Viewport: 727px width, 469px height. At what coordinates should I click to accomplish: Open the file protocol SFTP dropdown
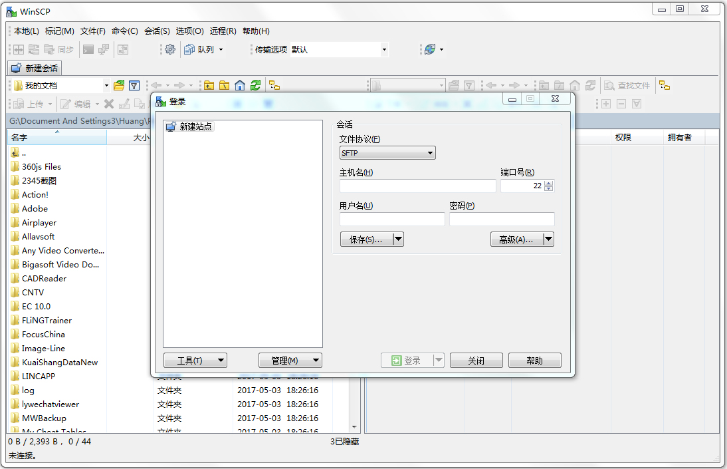click(387, 153)
